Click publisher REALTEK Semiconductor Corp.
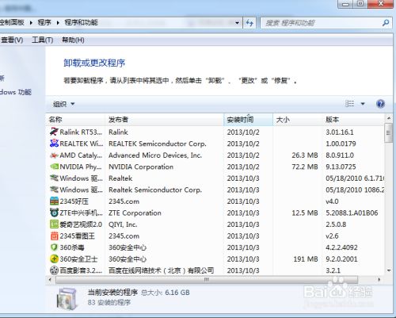Viewport: 396px width, 318px height. [158, 144]
